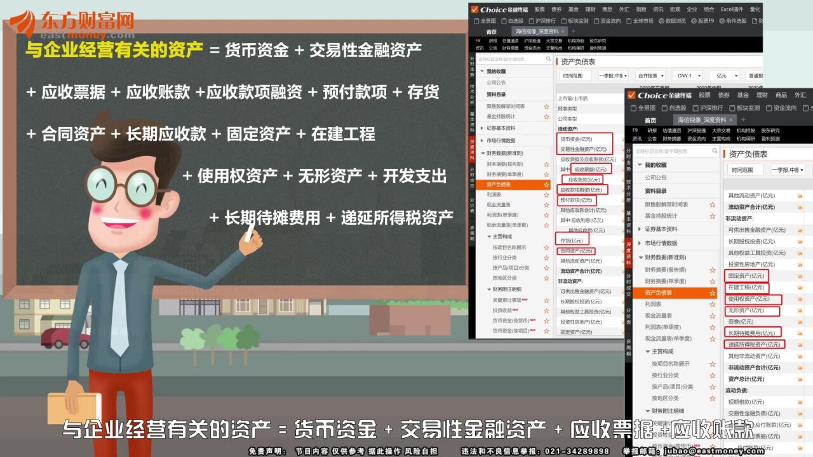
Task: Collapse 主营构成 tree node in front window
Action: (x=647, y=352)
